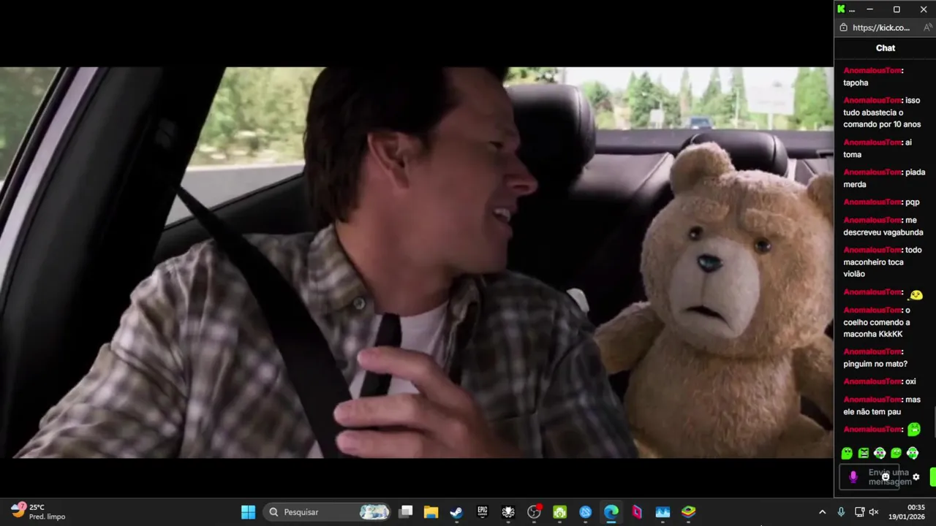936x526 pixels.
Task: Close the Kick chat popup window
Action: coord(924,9)
